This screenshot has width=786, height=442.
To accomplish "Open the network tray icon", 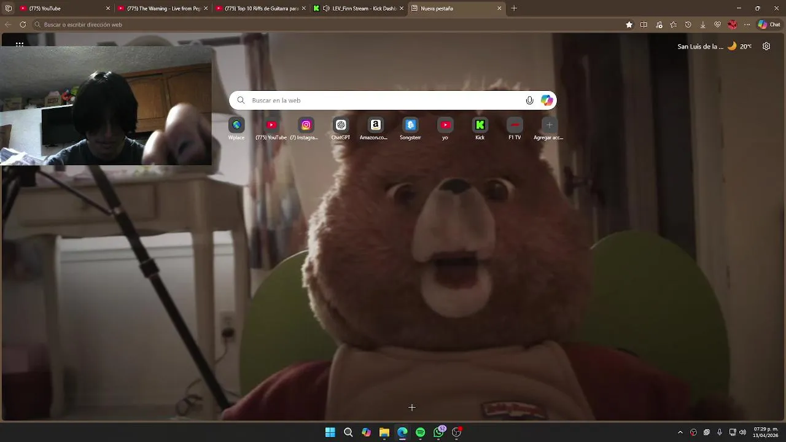I will 733,432.
